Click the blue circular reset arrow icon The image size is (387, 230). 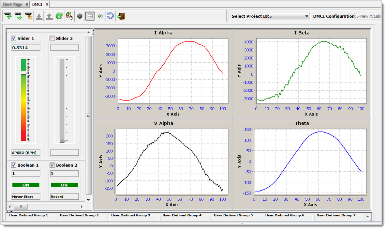tap(110, 16)
